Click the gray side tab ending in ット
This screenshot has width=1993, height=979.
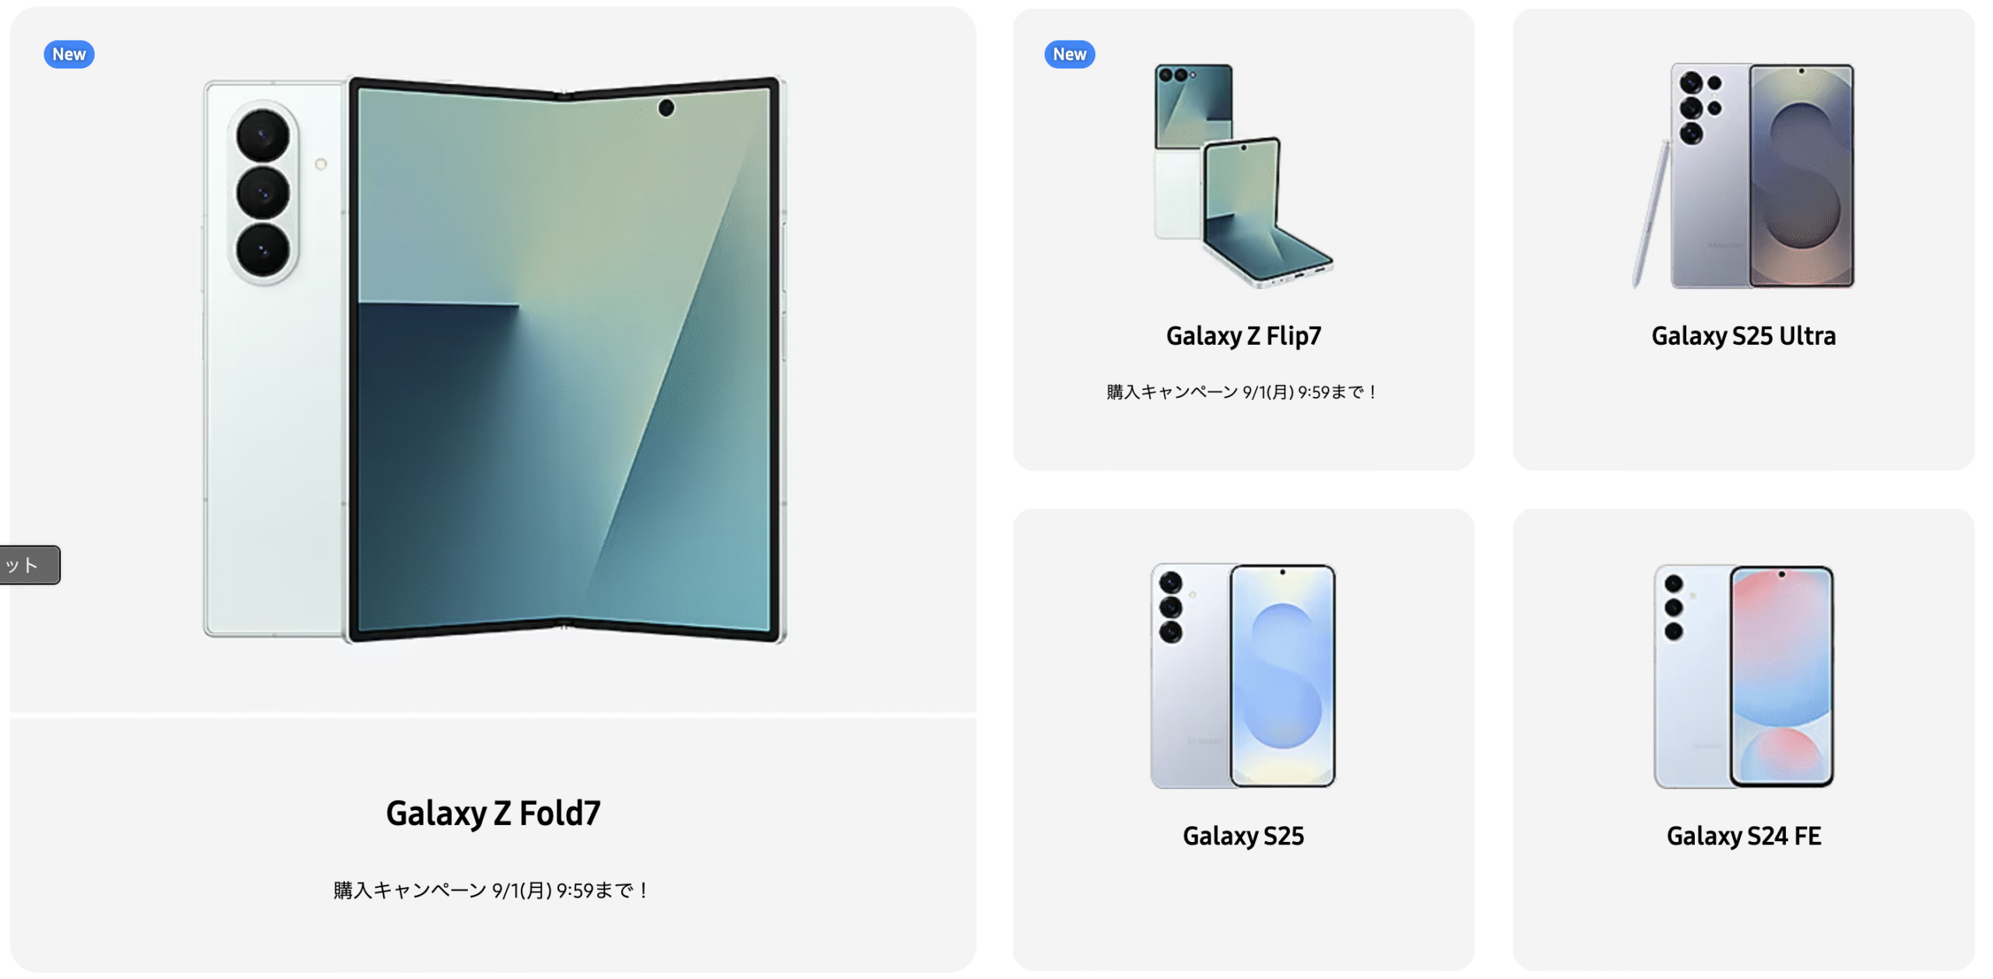coord(30,565)
